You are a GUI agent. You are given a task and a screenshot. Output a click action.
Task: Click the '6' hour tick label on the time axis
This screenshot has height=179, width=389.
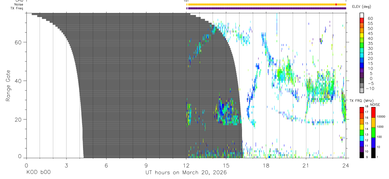[106, 165]
